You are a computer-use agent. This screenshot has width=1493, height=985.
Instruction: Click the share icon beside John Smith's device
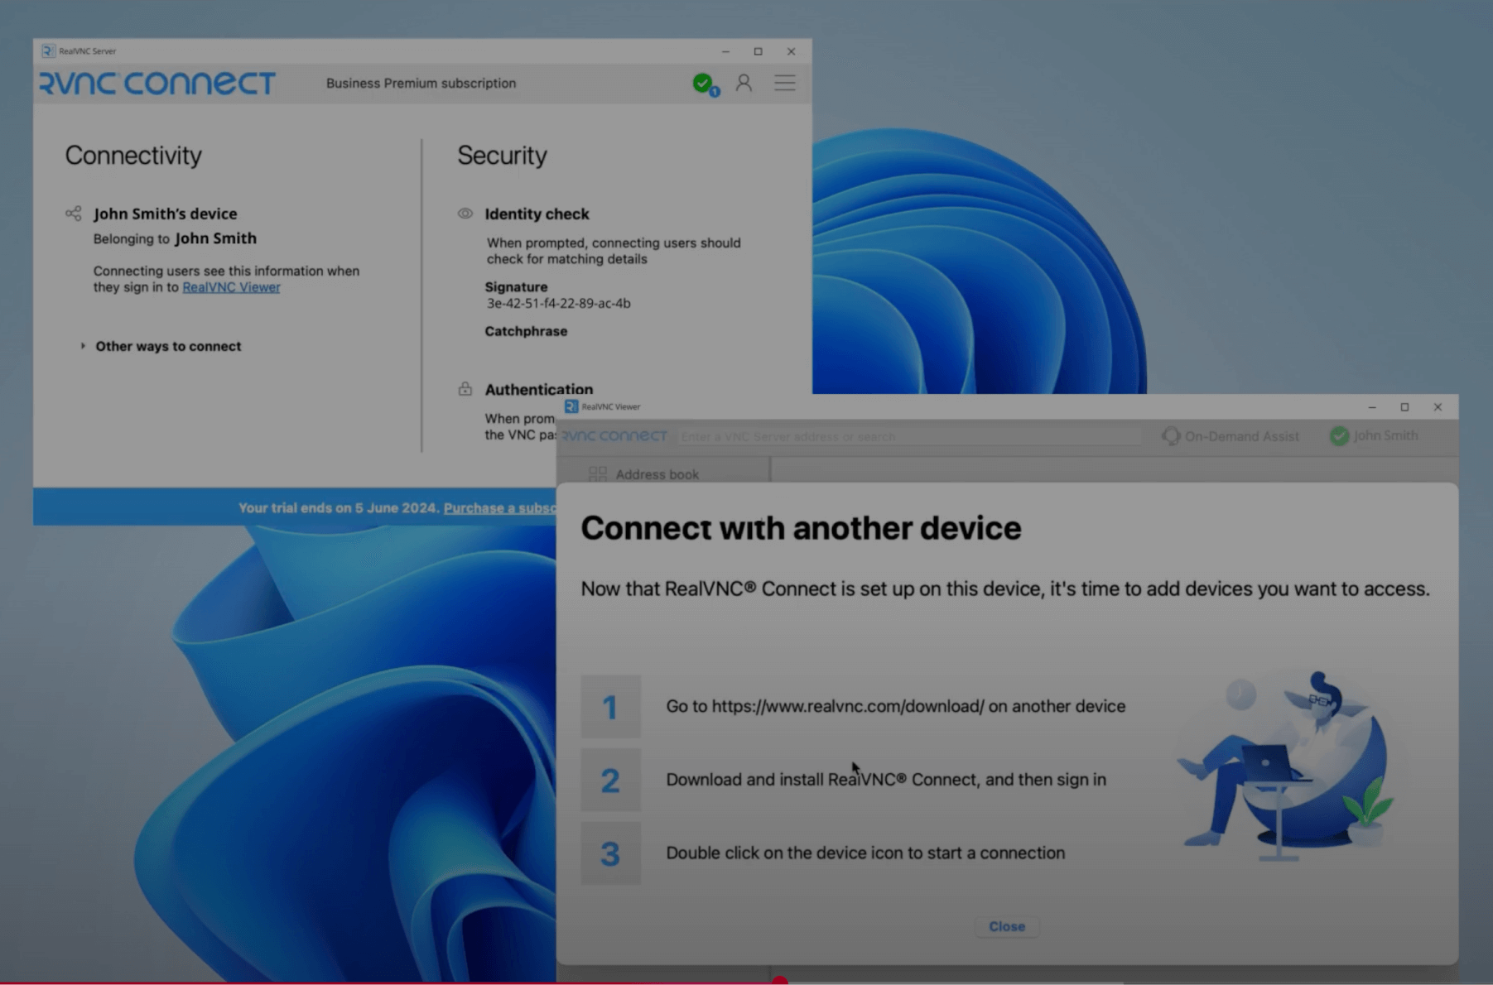(x=74, y=214)
